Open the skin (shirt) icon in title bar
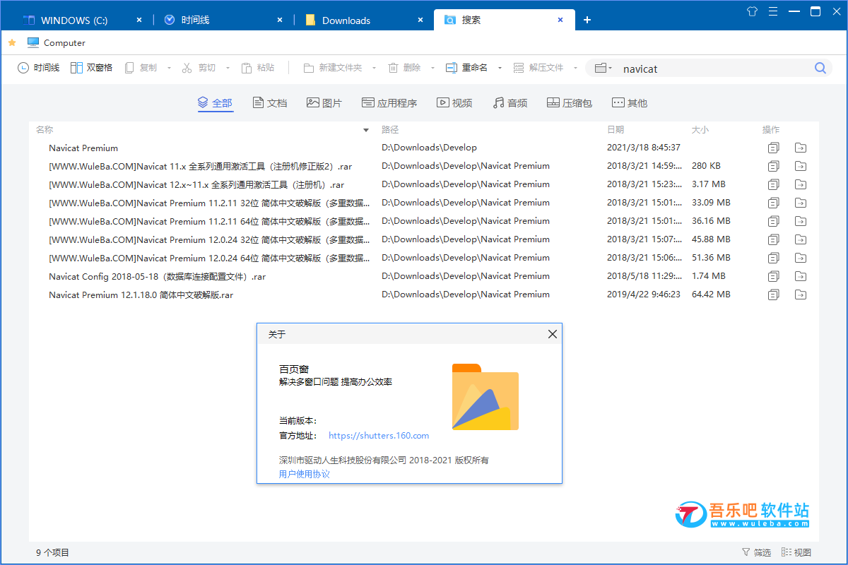 [x=752, y=11]
